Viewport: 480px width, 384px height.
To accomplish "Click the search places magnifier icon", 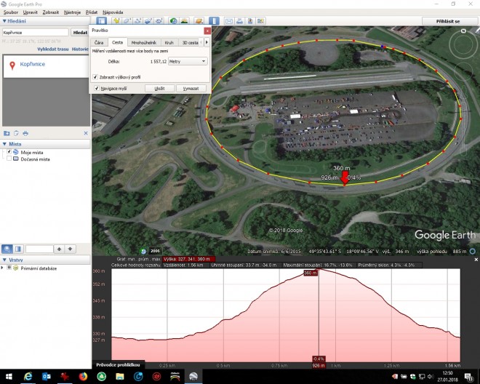I will 7,249.
